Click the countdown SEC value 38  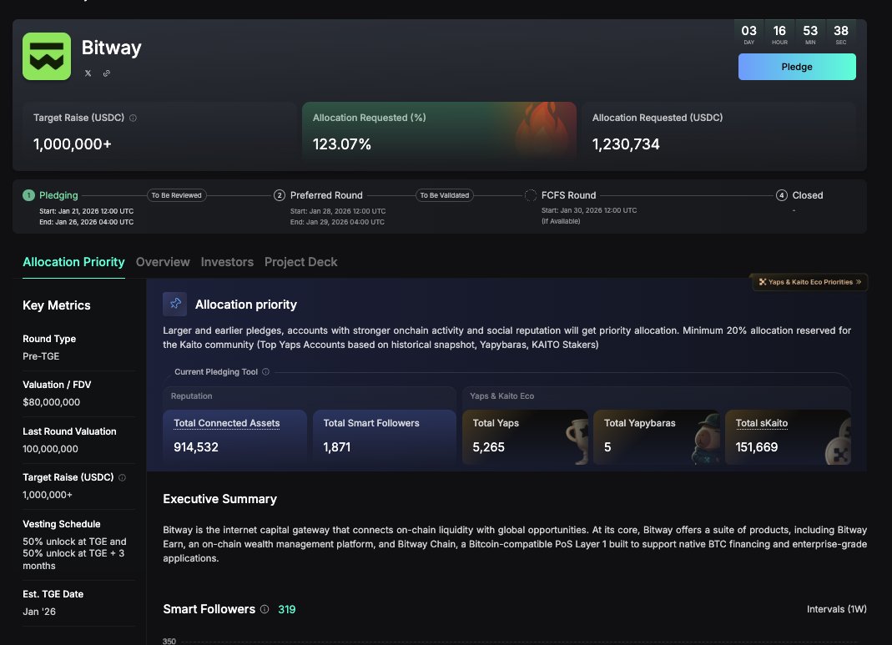click(x=841, y=31)
